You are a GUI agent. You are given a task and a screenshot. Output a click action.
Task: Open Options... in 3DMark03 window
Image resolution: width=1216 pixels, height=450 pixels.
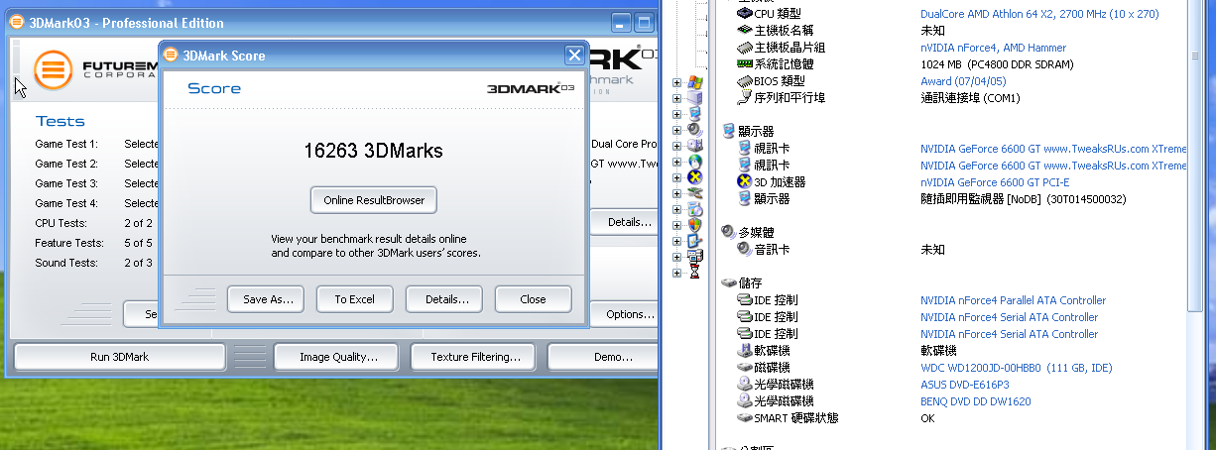tap(625, 314)
